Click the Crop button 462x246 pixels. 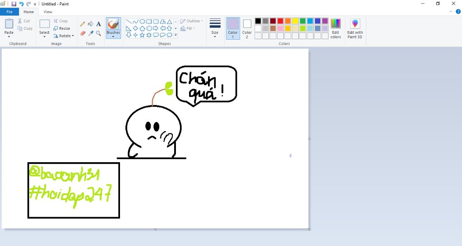[x=61, y=21]
